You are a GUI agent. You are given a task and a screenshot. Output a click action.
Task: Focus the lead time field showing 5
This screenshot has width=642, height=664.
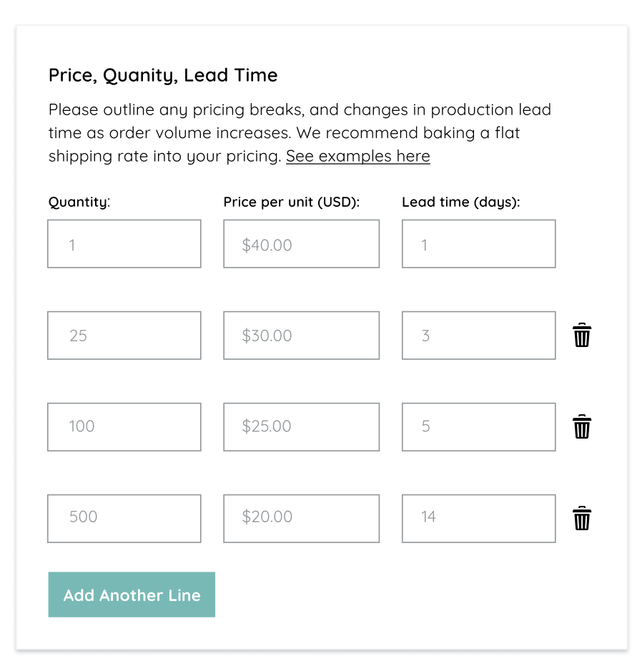pos(478,426)
